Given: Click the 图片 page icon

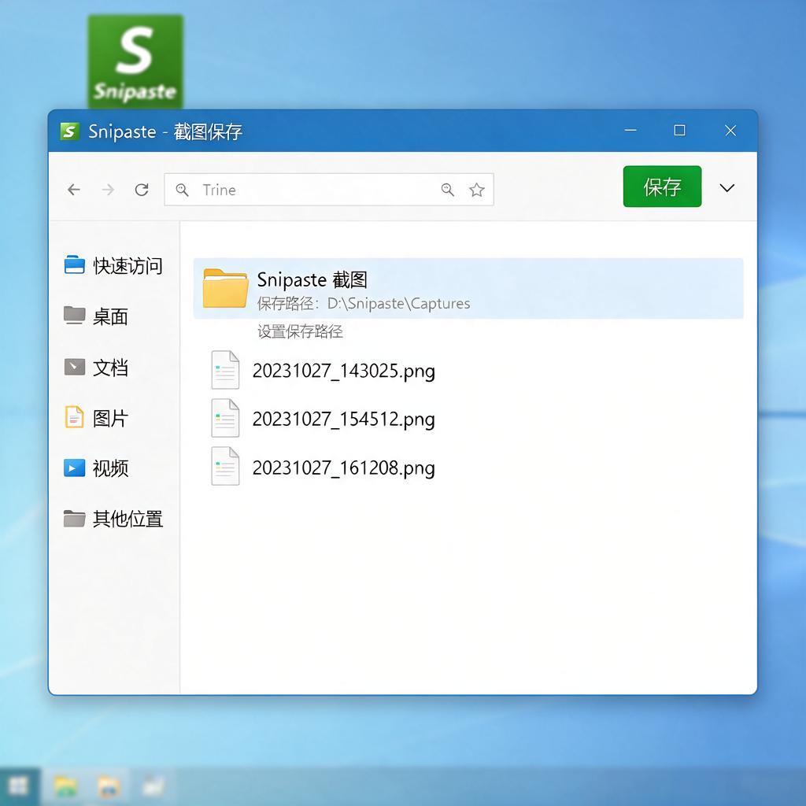Looking at the screenshot, I should (74, 417).
